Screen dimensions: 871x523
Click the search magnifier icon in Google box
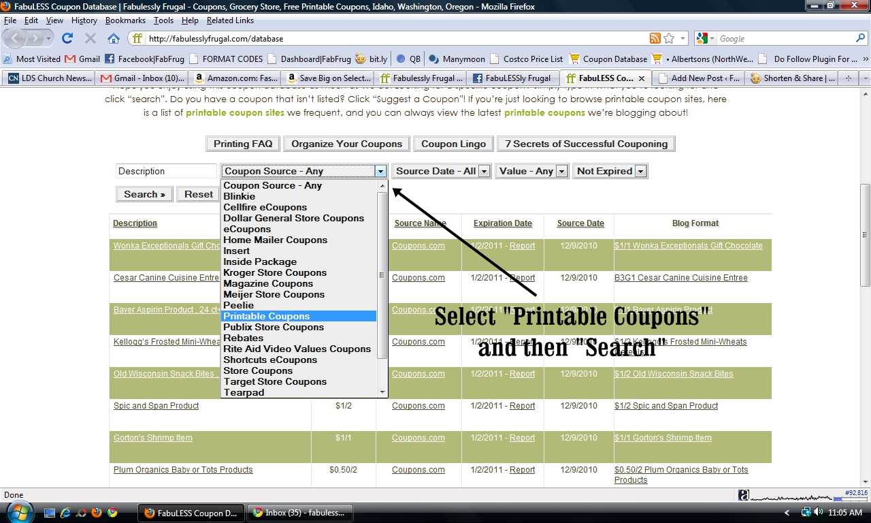tap(860, 39)
